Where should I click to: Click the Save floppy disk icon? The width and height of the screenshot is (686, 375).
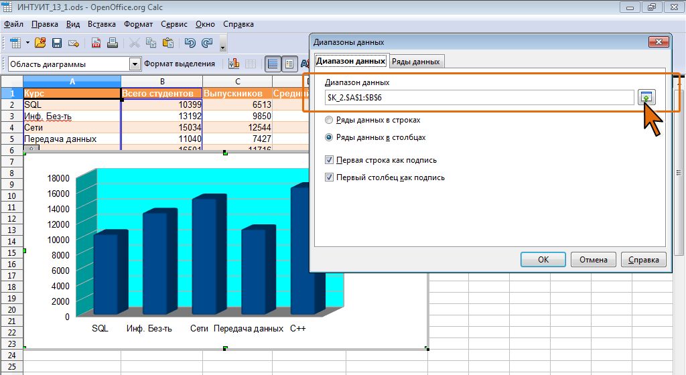pyautogui.click(x=57, y=43)
